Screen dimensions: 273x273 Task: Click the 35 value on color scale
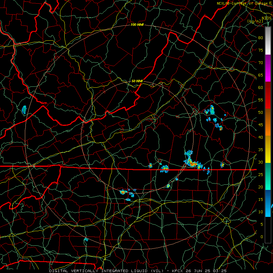click(261, 150)
